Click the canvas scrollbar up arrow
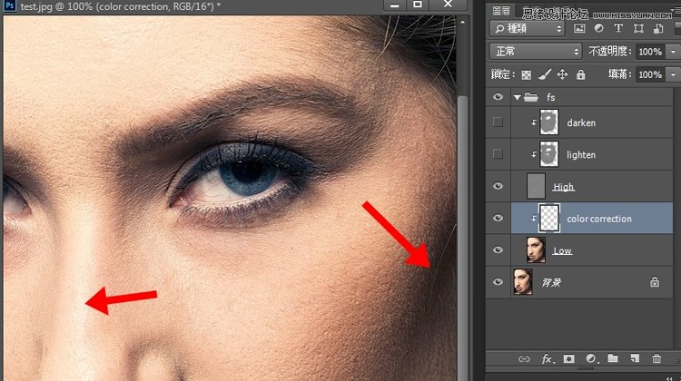This screenshot has height=381, width=681. point(462,22)
